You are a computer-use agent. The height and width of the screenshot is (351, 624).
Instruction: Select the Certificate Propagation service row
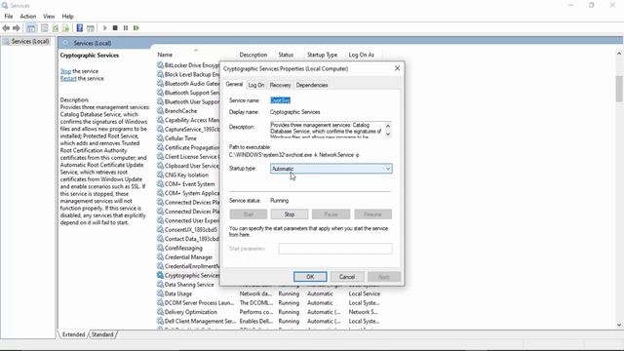click(x=188, y=147)
